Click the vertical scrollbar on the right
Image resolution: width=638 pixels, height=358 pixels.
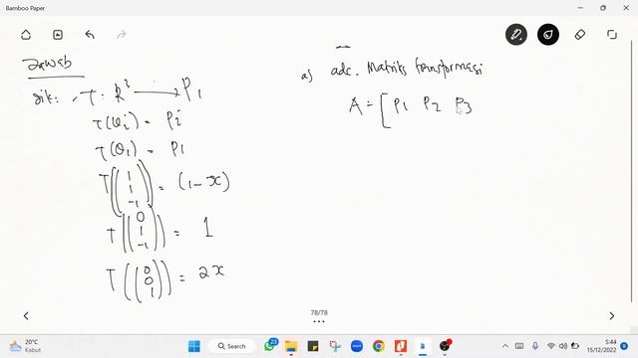click(632, 170)
